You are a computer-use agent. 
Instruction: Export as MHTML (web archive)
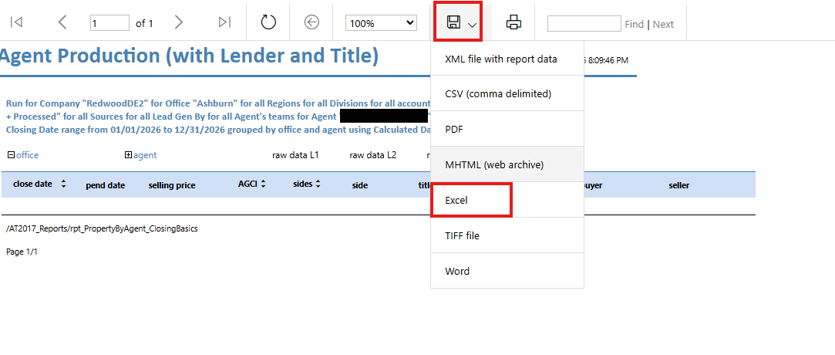tap(507, 164)
